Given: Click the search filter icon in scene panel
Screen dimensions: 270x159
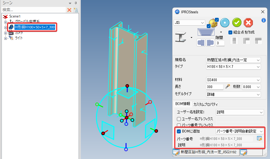Looking at the screenshot, I should [x=76, y=10].
